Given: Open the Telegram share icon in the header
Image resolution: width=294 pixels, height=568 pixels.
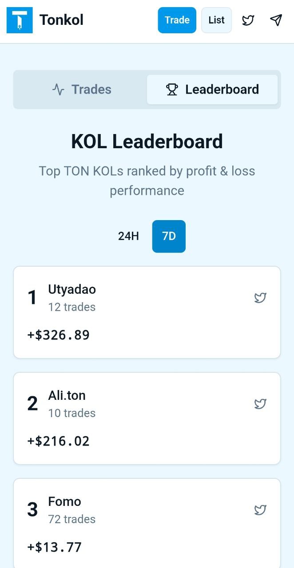Looking at the screenshot, I should (276, 20).
